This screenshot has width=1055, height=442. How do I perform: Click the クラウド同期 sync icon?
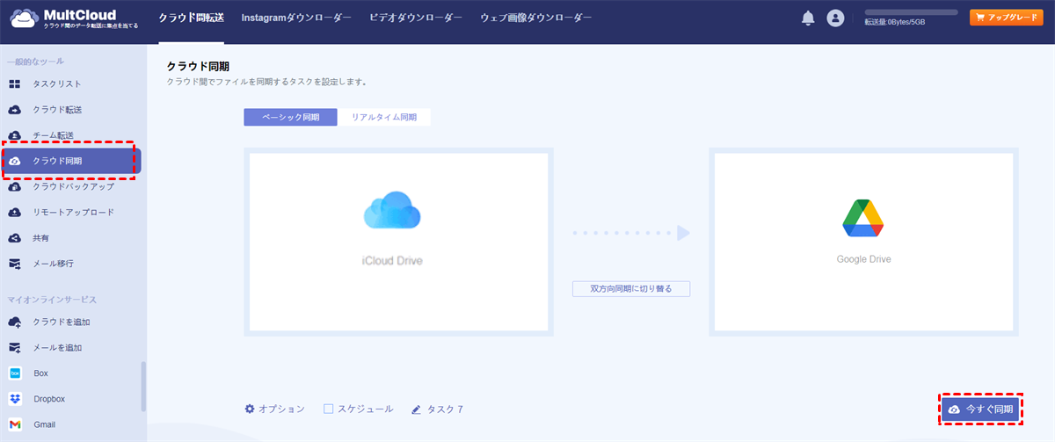point(15,161)
